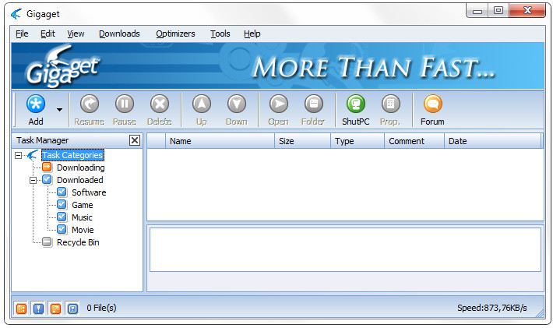Select the Downloading category
553x328 pixels.
tap(81, 168)
